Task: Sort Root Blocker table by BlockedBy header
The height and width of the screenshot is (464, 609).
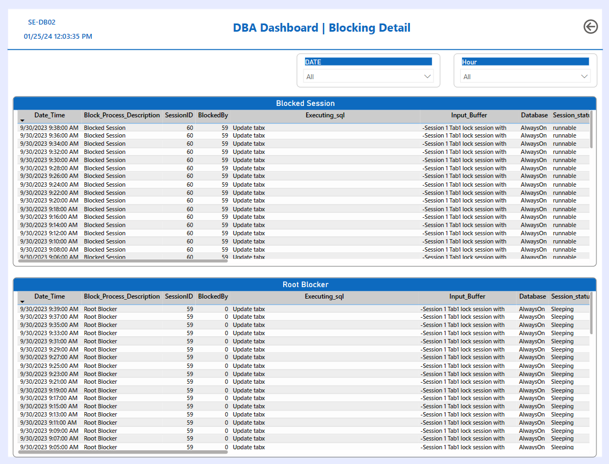Action: point(213,296)
